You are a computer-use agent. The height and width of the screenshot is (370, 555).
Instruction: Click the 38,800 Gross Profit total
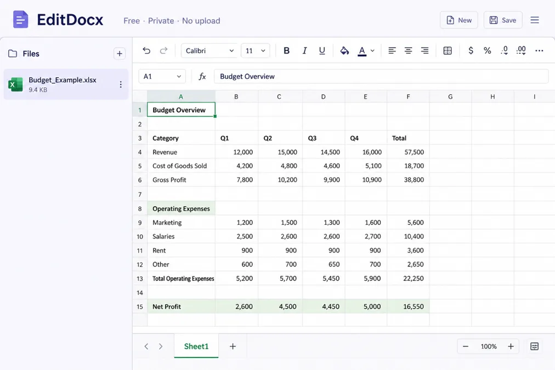click(408, 180)
